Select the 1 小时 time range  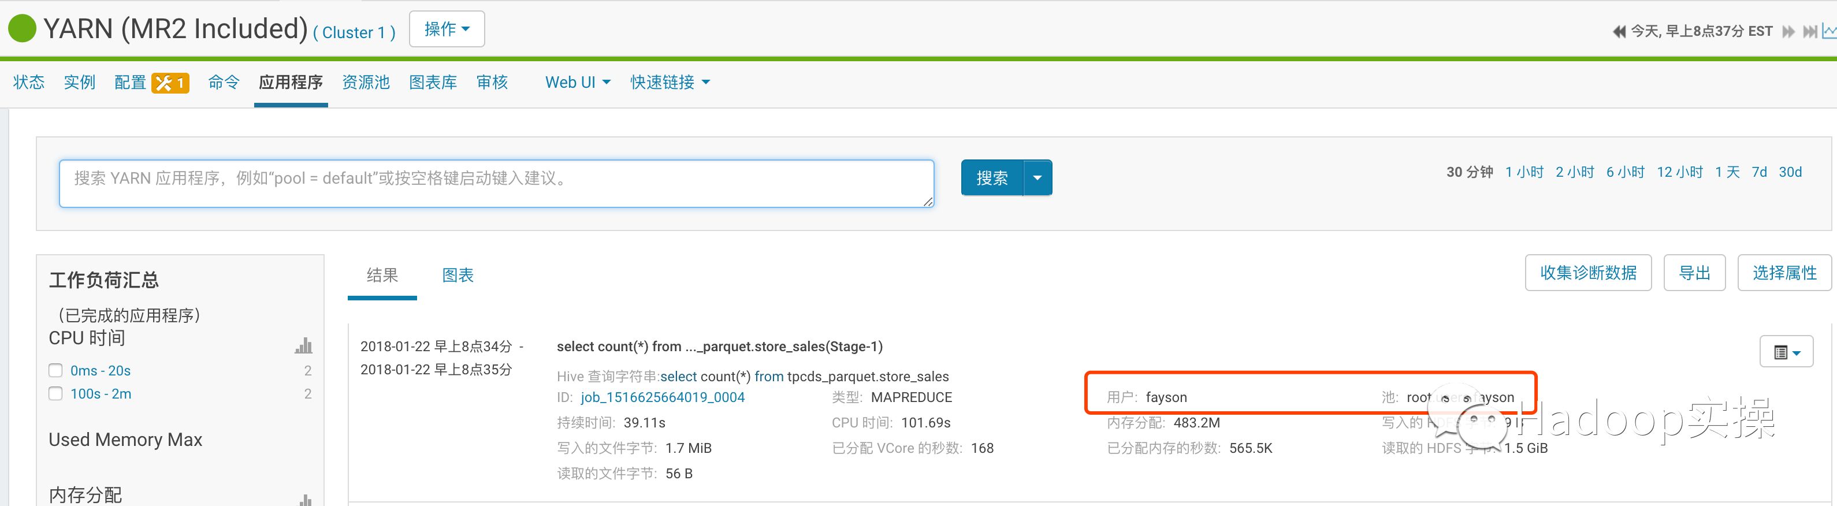1524,173
